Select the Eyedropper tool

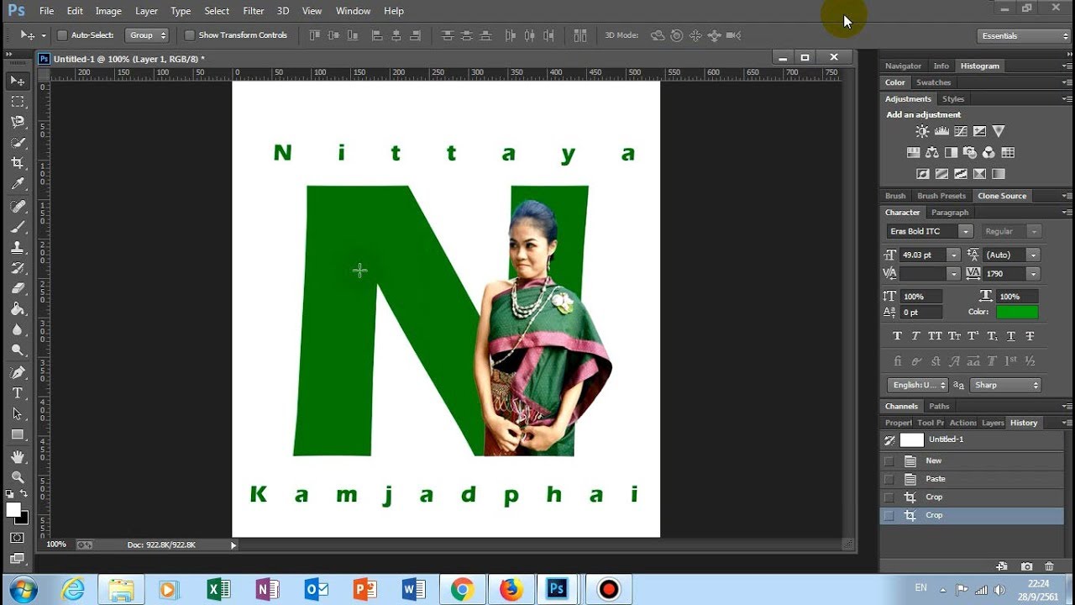18,184
